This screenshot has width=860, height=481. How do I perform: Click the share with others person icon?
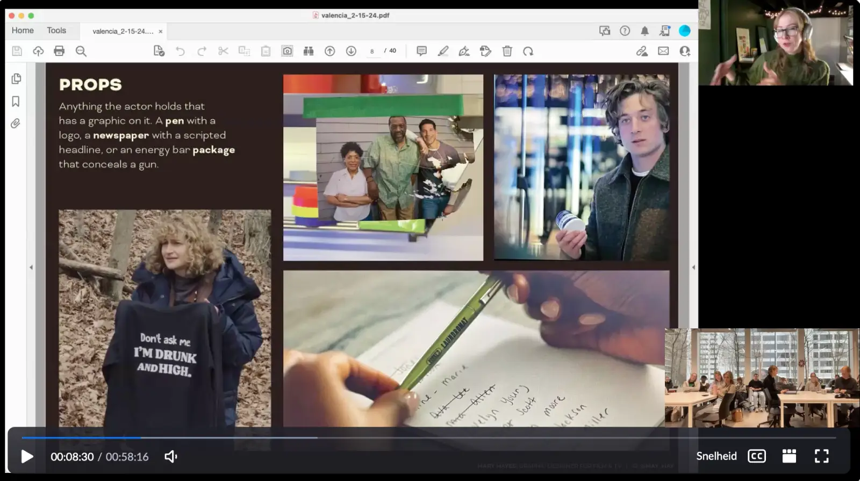685,51
